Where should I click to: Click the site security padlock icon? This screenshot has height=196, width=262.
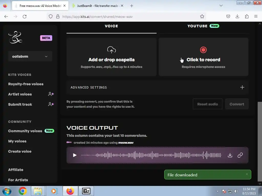tap(58, 17)
